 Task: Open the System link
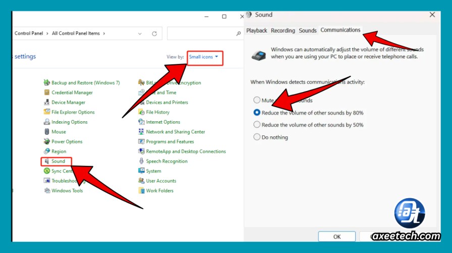tap(153, 171)
